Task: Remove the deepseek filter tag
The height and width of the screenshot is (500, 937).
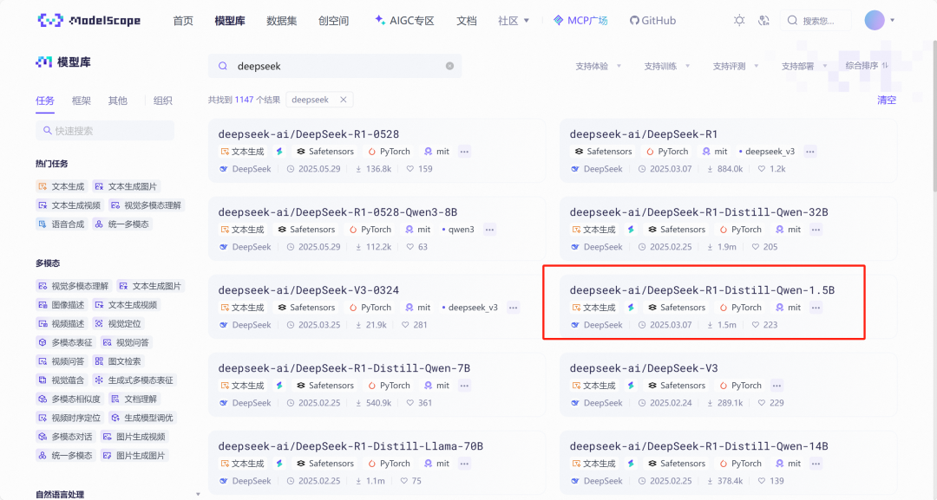Action: click(343, 100)
